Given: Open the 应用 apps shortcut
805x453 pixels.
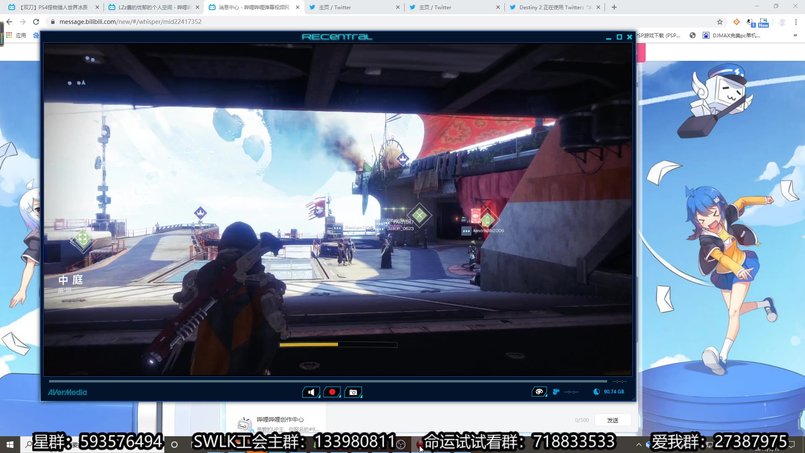Looking at the screenshot, I should tap(16, 35).
